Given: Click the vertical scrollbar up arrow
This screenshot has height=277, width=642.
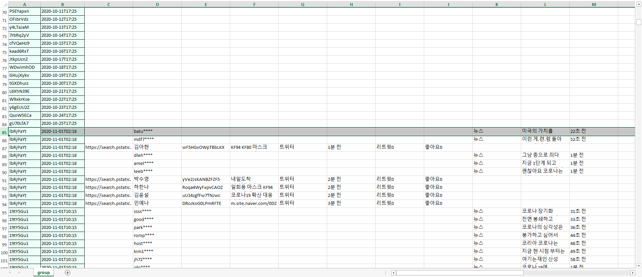Looking at the screenshot, I should coord(639,4).
